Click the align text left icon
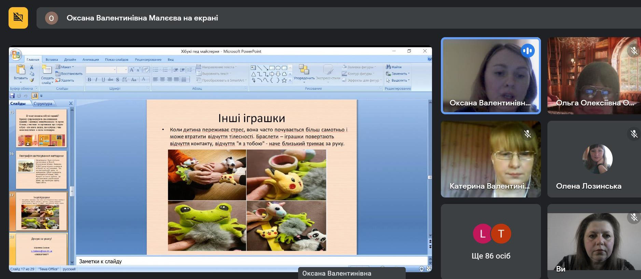Image resolution: width=641 pixels, height=279 pixels. coord(155,79)
